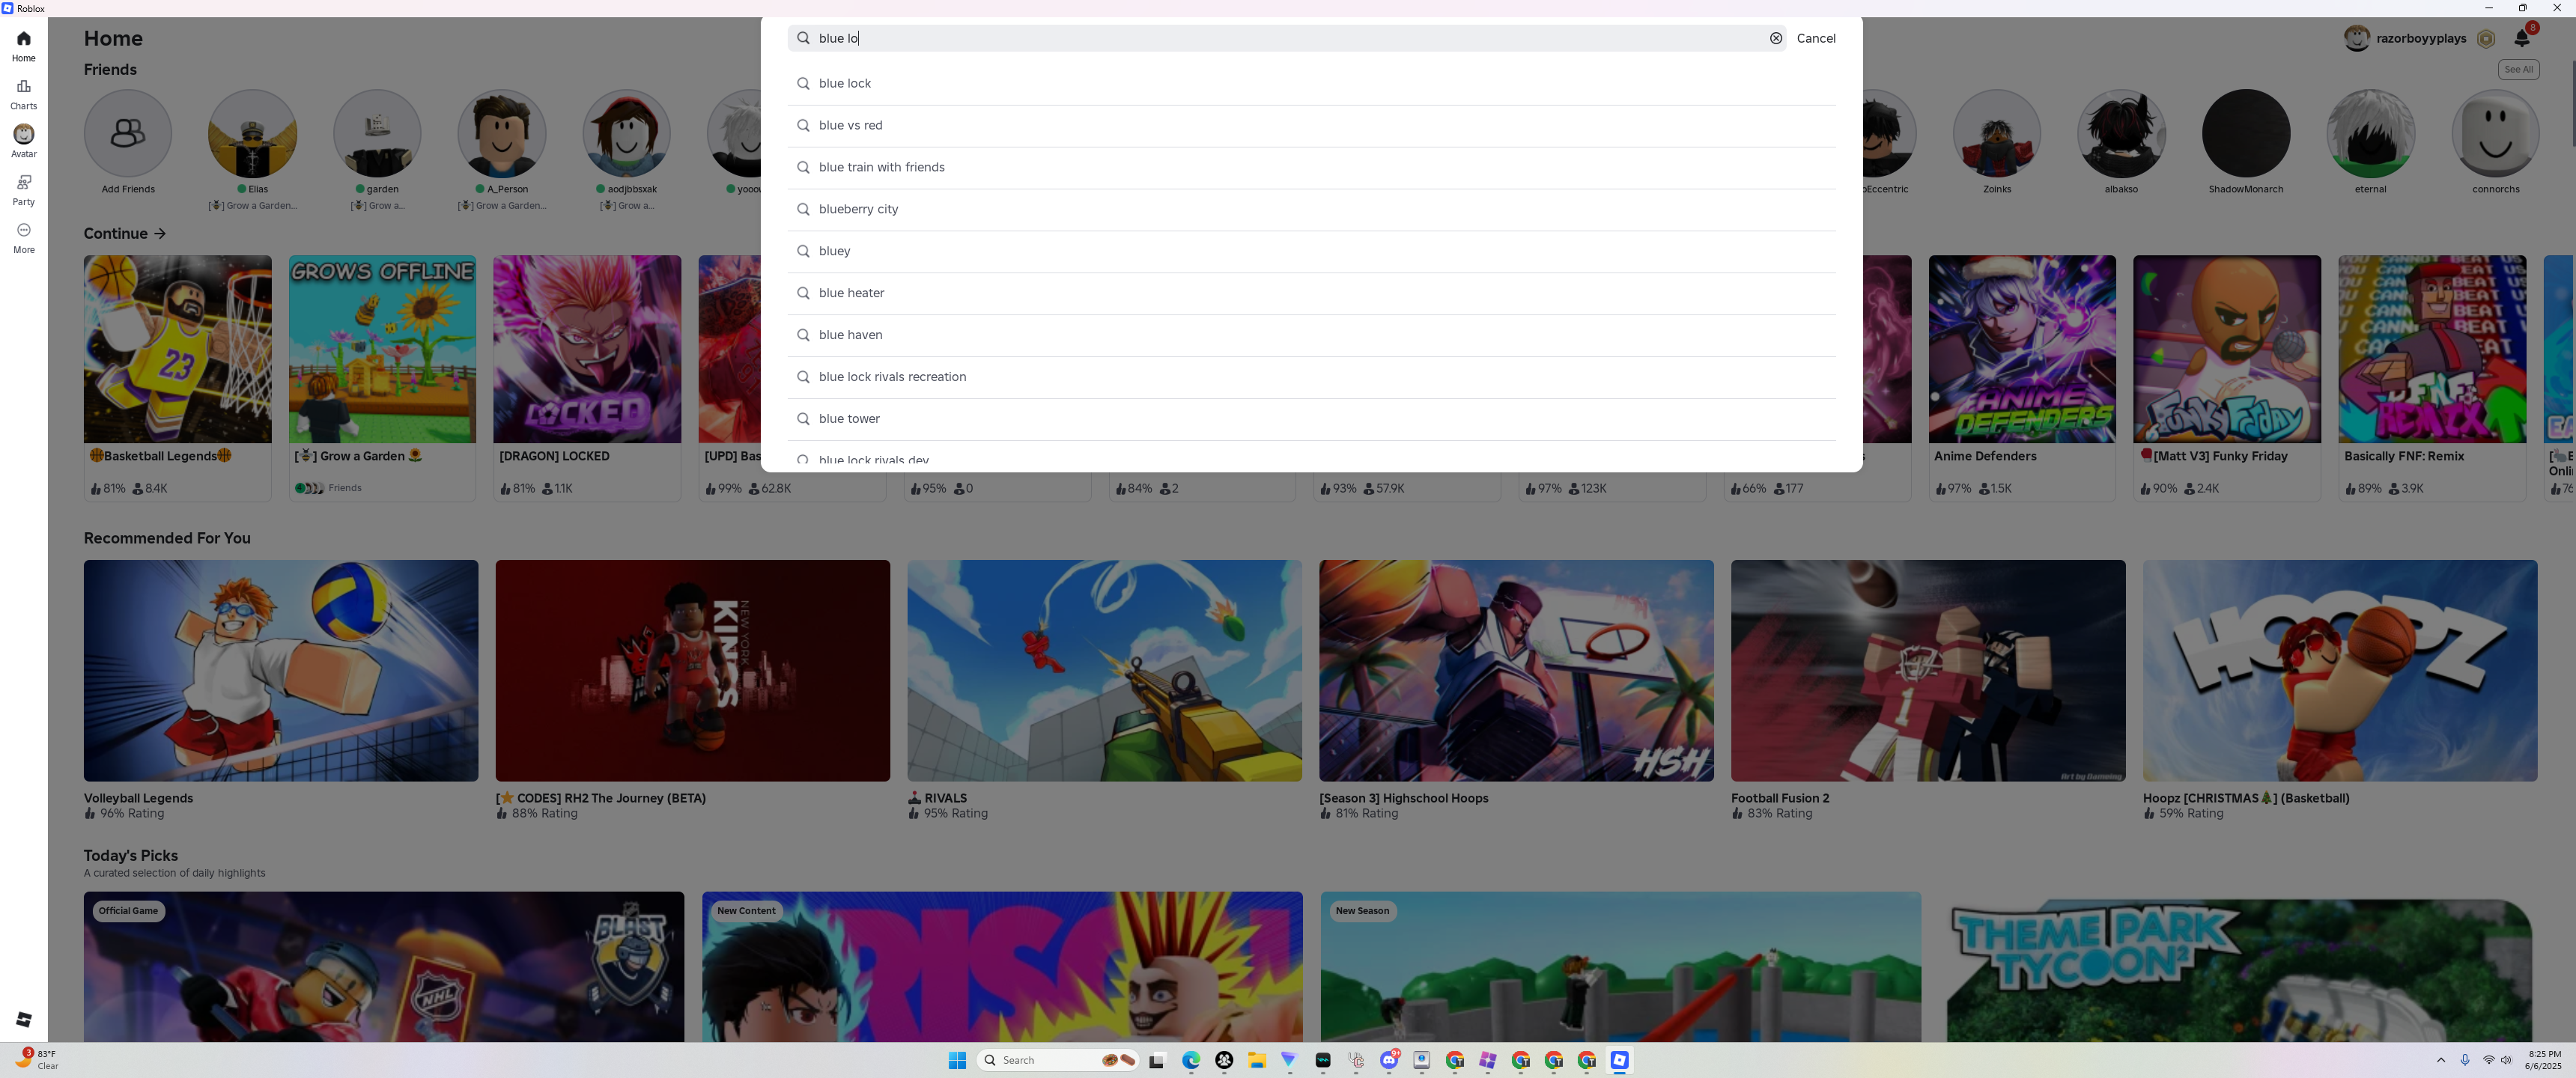
Task: Open the More menu in the sidebar
Action: [24, 238]
